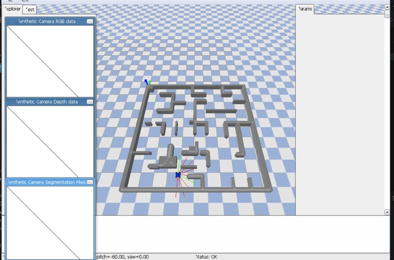Collapse the Synthetic Camera RGB data panel

click(x=90, y=22)
